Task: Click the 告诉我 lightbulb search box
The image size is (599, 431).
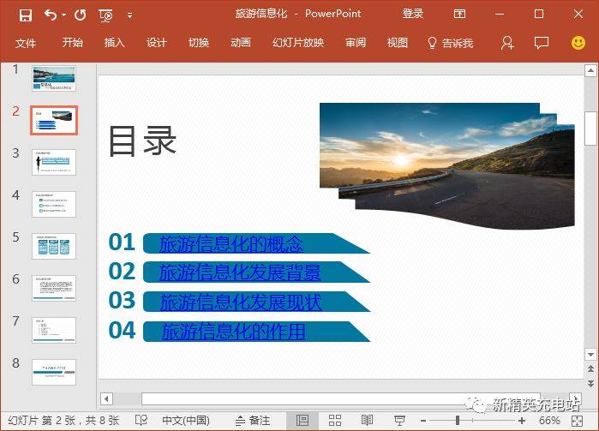Action: [x=450, y=43]
